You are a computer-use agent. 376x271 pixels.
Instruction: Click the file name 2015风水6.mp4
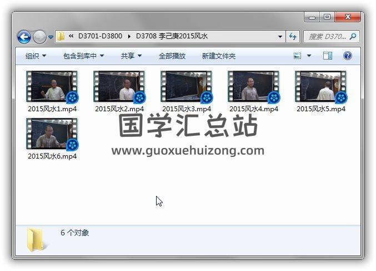point(52,156)
